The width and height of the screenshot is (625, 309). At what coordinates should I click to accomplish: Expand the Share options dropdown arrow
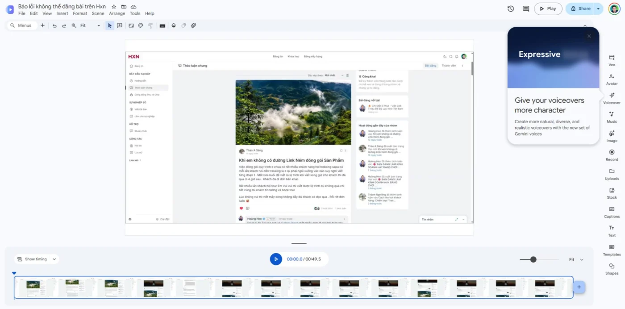pyautogui.click(x=598, y=8)
